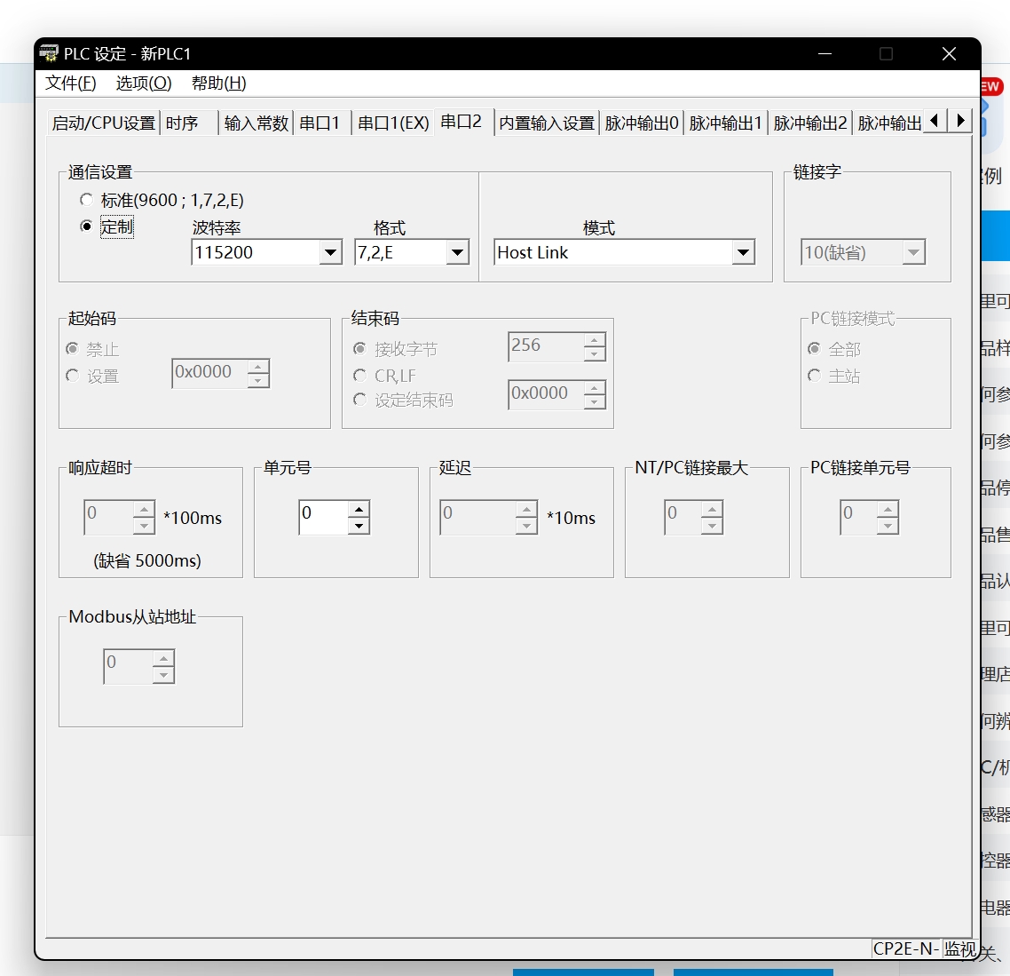Image resolution: width=1010 pixels, height=976 pixels.
Task: Close the PLC settings window
Action: [x=949, y=54]
